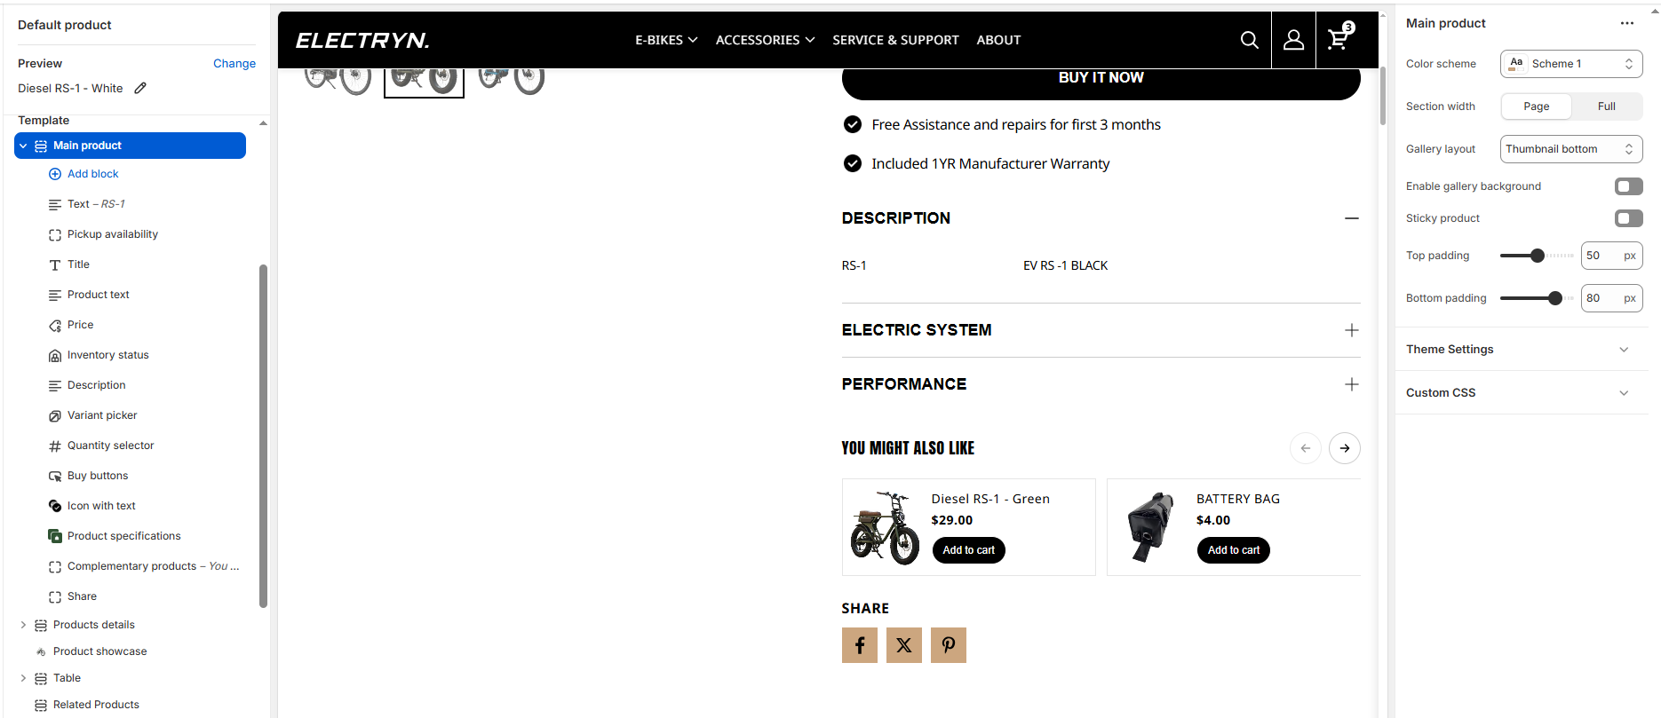Enable the gallery background toggle

tap(1628, 186)
